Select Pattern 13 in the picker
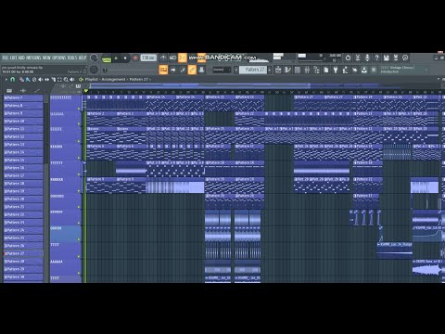Viewport: 445px width, 334px height. tap(23, 145)
